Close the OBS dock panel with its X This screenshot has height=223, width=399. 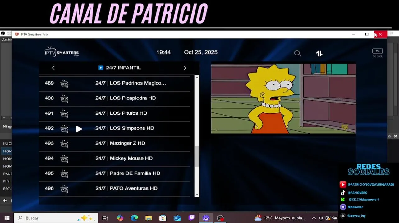click(395, 136)
